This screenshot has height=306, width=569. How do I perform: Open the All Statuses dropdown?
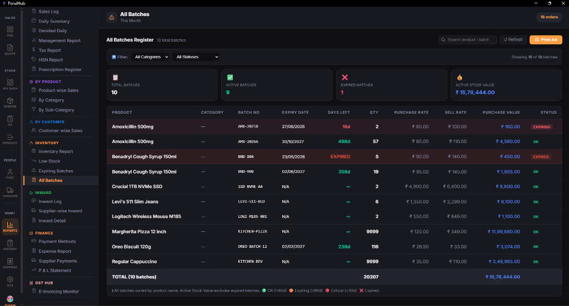[196, 57]
